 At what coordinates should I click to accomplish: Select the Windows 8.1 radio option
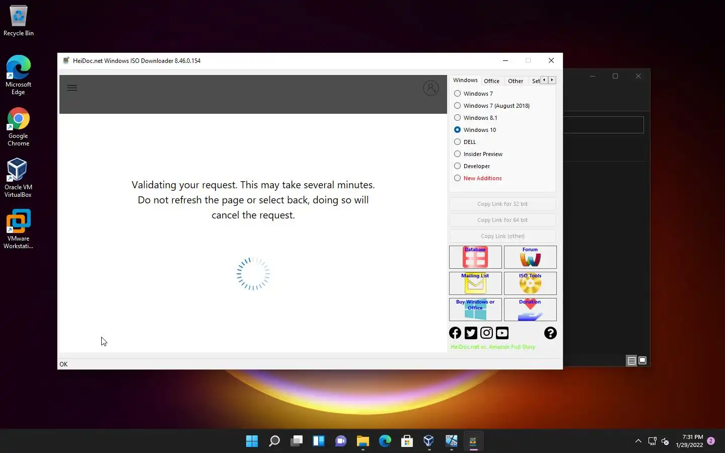point(476,118)
